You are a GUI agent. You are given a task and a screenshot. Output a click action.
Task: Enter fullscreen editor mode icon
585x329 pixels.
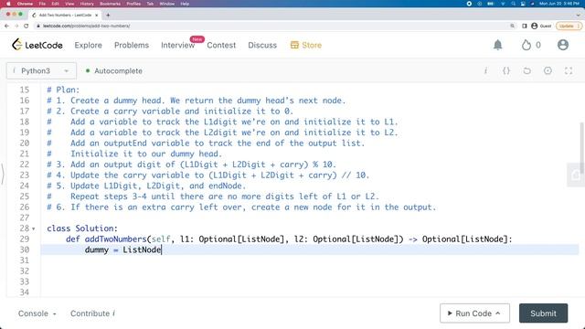(569, 71)
